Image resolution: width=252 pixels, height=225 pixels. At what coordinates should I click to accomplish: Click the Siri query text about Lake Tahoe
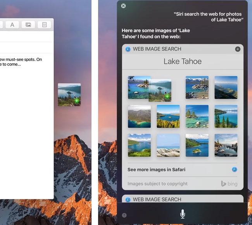point(209,17)
